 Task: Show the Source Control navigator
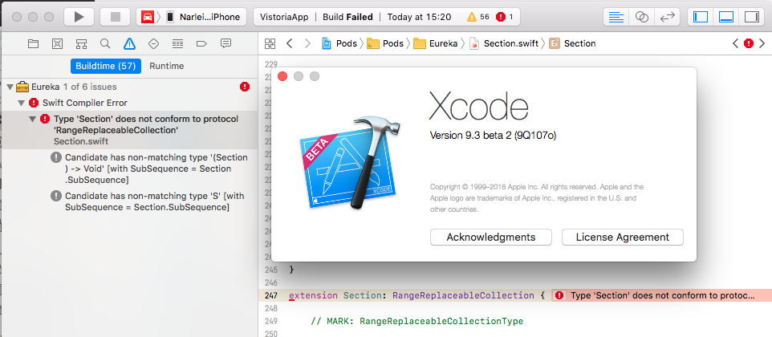(x=57, y=44)
